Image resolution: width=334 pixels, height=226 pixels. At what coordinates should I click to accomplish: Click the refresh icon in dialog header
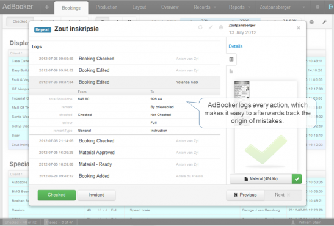200,27
